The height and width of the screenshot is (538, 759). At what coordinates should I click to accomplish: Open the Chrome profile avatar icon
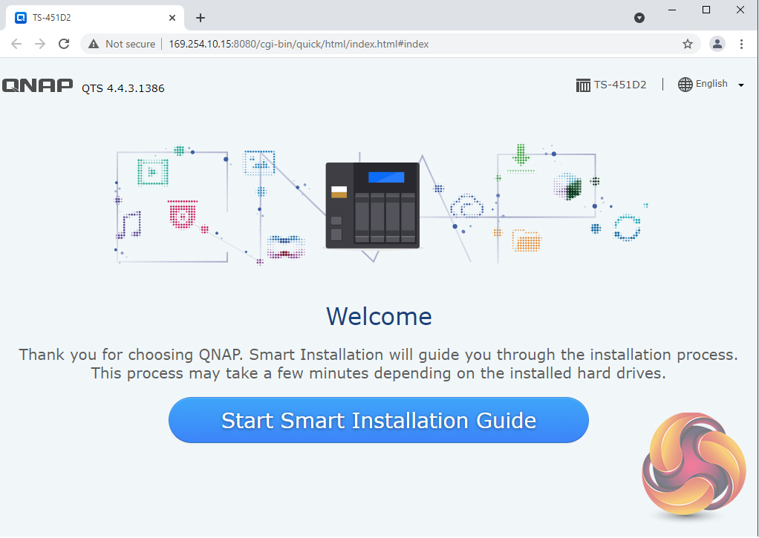point(717,44)
